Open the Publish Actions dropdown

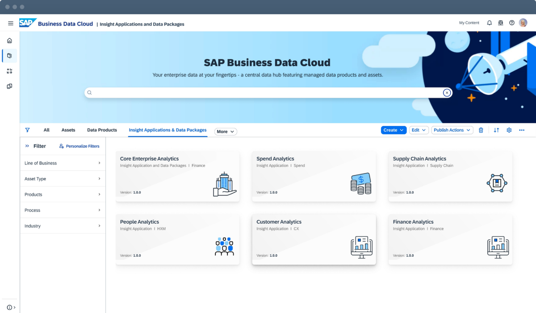pyautogui.click(x=452, y=130)
